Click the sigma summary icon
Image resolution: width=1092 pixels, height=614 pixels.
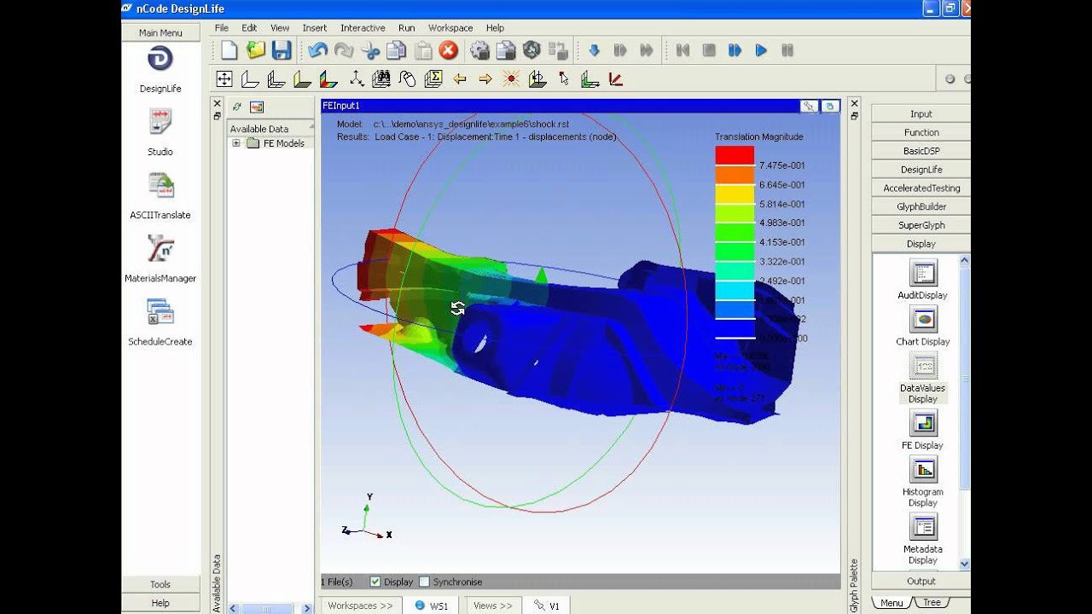pyautogui.click(x=433, y=79)
